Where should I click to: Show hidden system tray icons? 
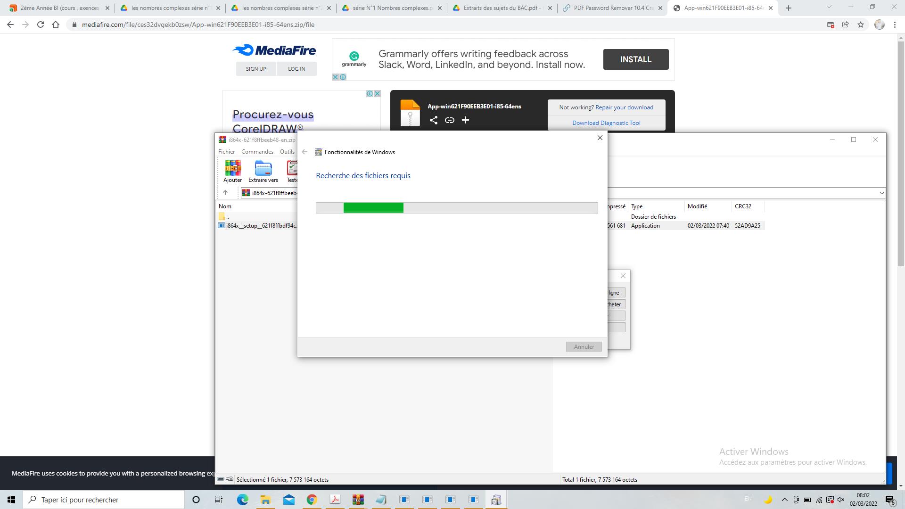click(785, 500)
